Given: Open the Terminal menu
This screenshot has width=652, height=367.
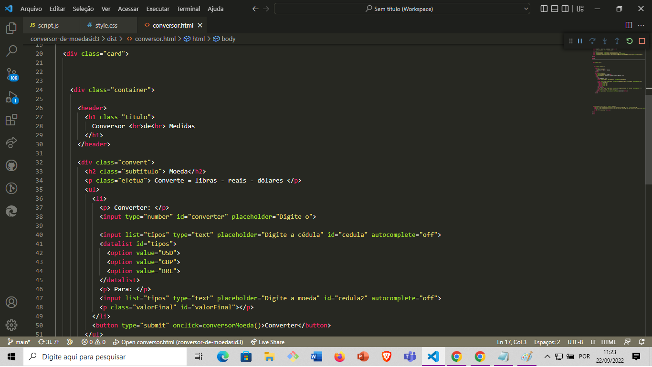Looking at the screenshot, I should pyautogui.click(x=189, y=9).
